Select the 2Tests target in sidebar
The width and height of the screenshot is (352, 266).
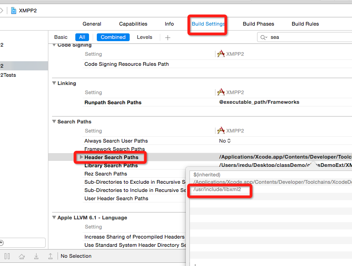(x=8, y=75)
